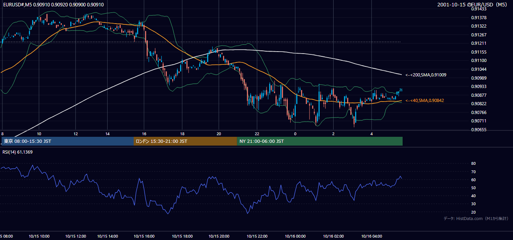Screen dimensions: 513x240
Task: Click bottom date label 10/15 18:00
Action: [182, 236]
